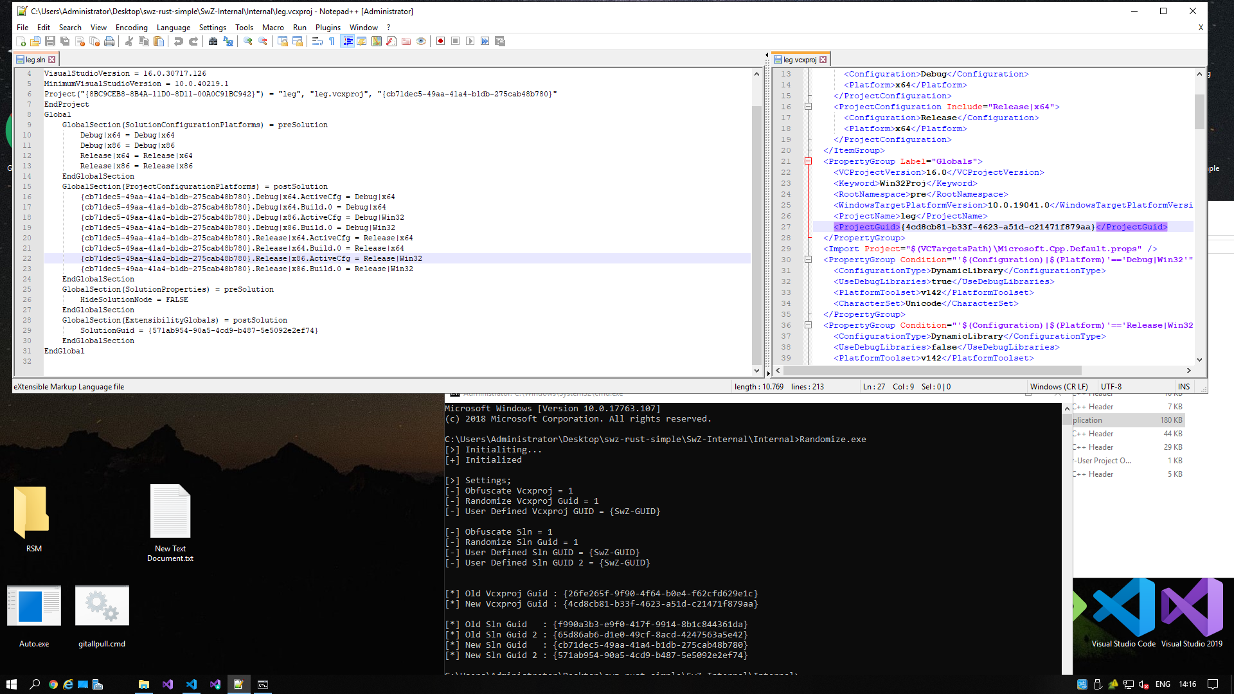Click the Save file toolbar icon
The height and width of the screenshot is (694, 1234).
coord(50,41)
